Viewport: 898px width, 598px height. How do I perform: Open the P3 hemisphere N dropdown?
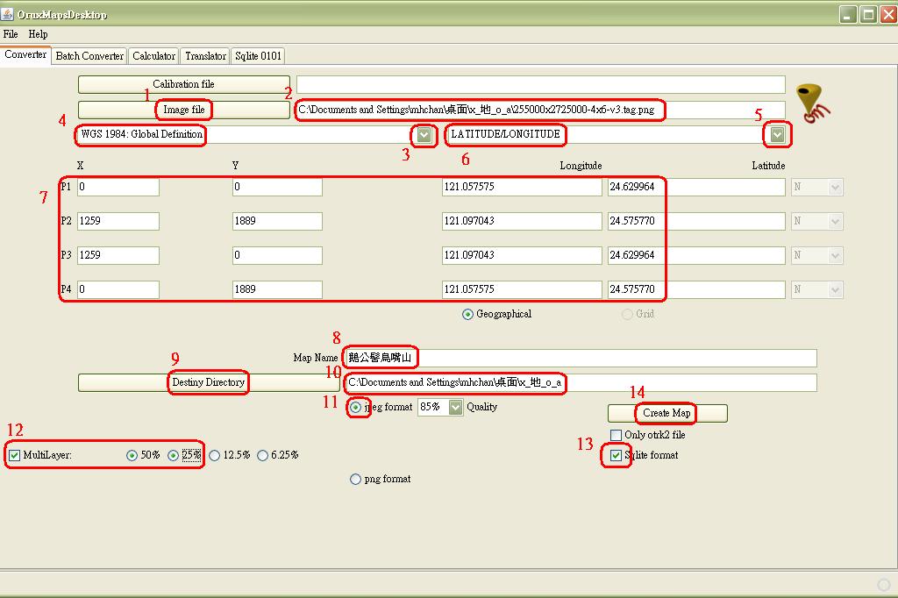coord(817,255)
